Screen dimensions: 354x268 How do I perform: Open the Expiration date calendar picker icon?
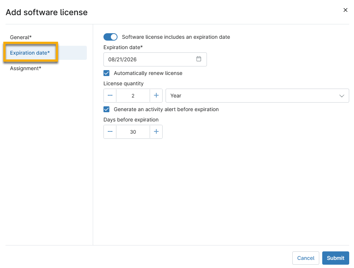pyautogui.click(x=198, y=59)
